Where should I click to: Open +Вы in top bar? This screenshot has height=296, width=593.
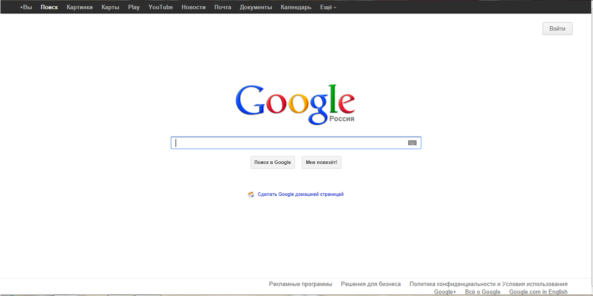tap(26, 7)
